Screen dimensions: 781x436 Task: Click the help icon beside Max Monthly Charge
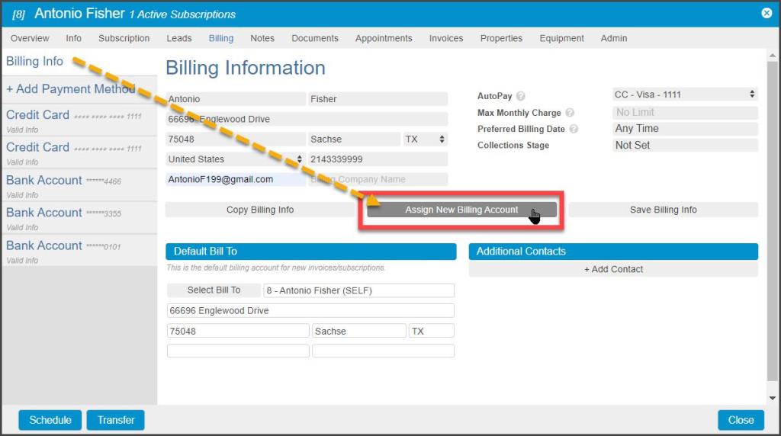[570, 113]
